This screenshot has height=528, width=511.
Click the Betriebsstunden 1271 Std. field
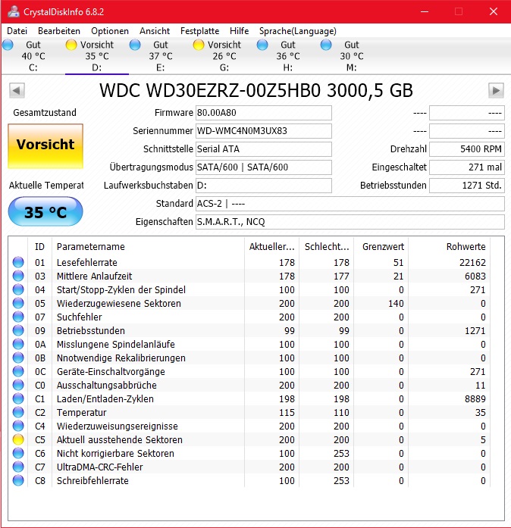click(x=466, y=186)
